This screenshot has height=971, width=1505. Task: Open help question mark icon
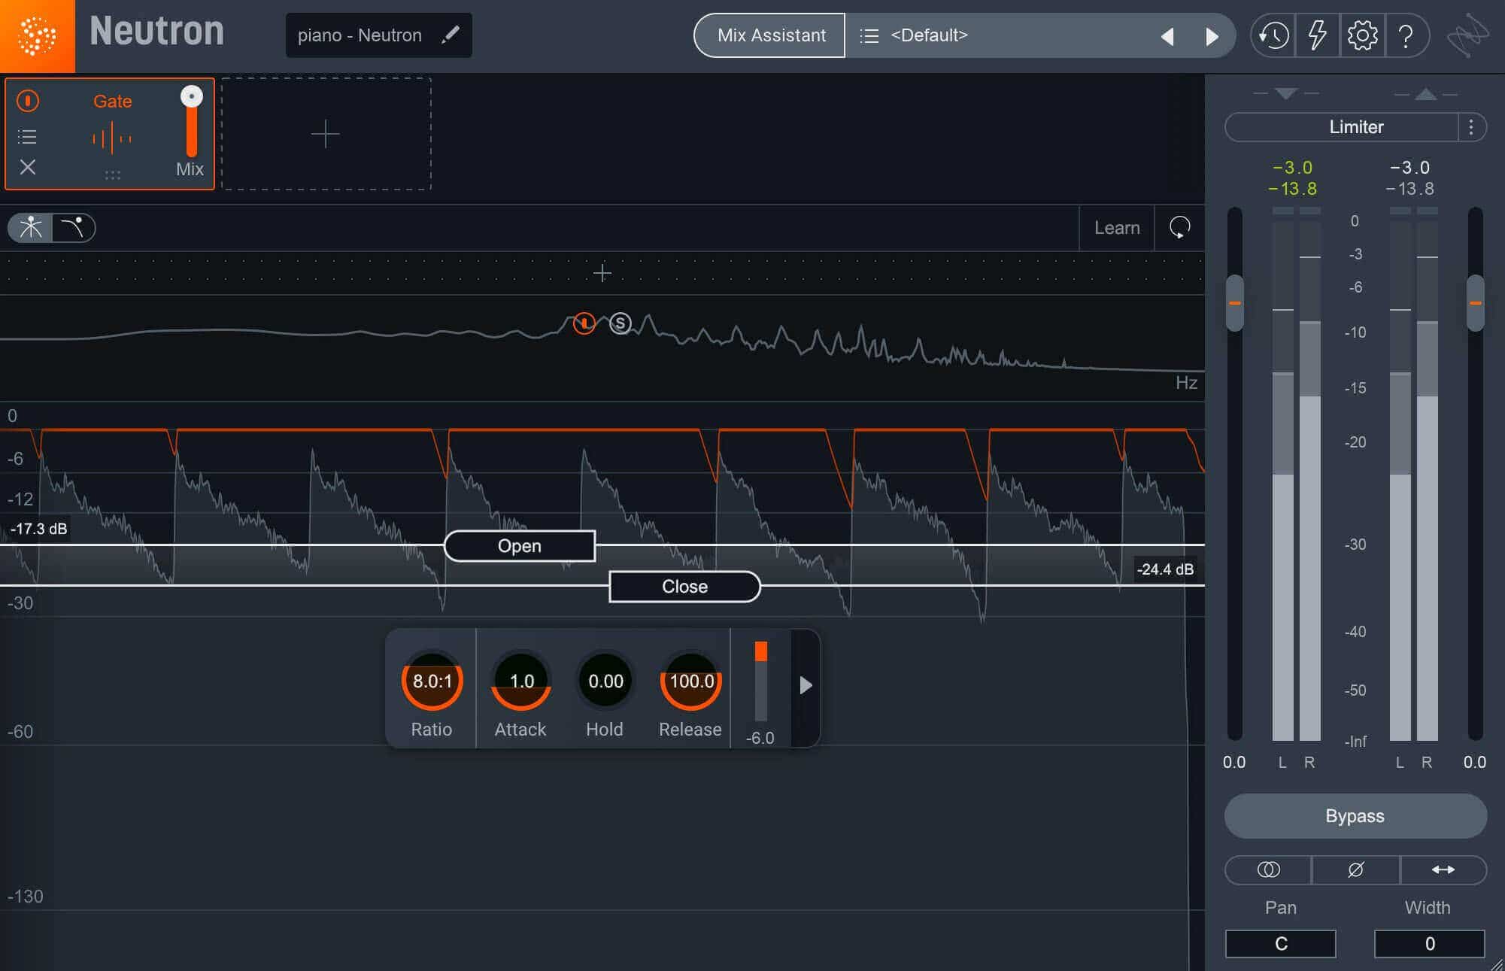1406,35
